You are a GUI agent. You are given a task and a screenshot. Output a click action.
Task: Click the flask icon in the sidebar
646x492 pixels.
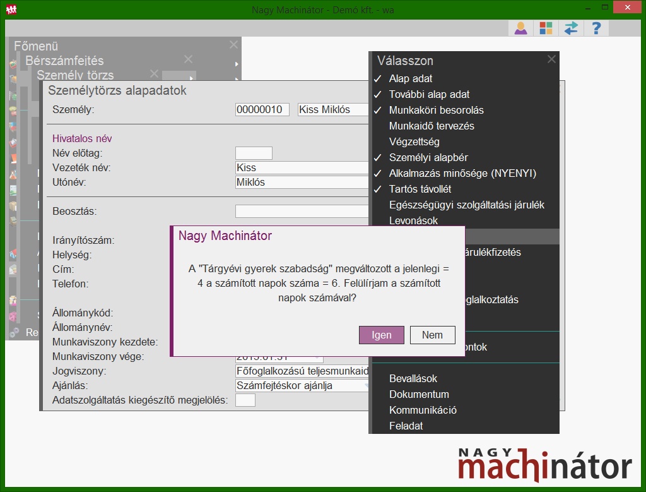click(x=13, y=174)
